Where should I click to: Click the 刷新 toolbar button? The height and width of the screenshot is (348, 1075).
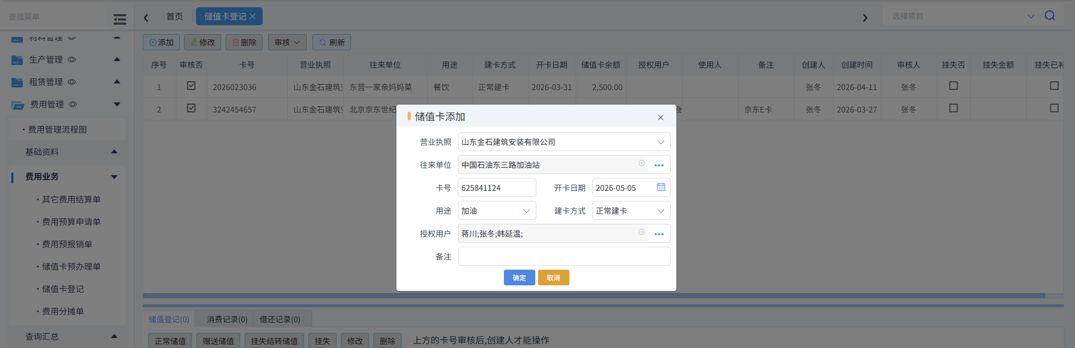tap(331, 43)
